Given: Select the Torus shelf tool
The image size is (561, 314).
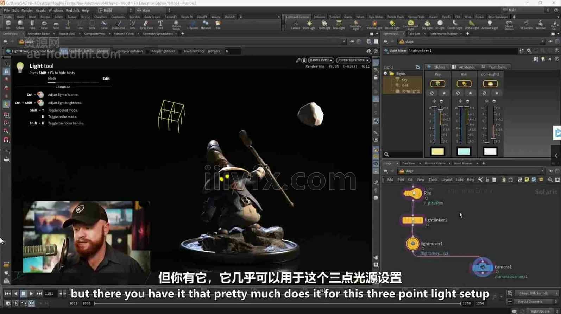Looking at the screenshot, I should [x=44, y=25].
